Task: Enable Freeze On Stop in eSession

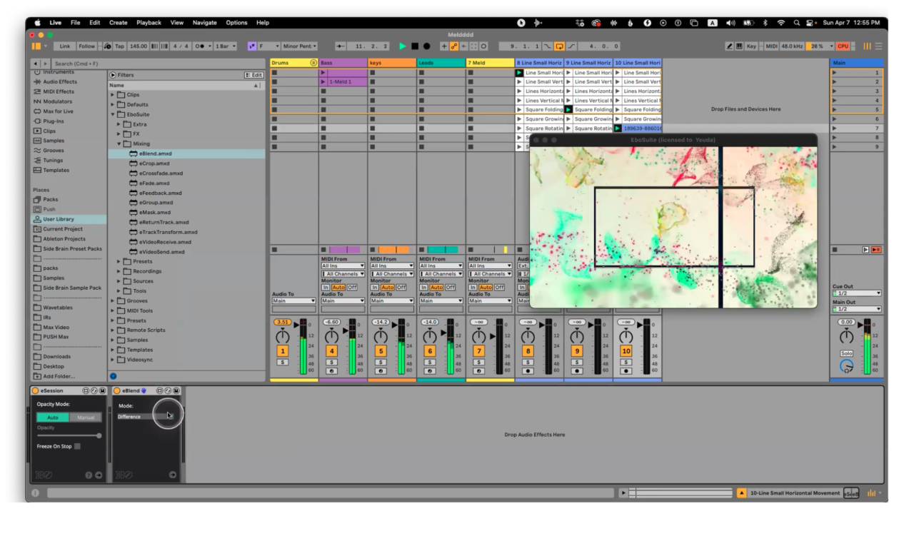Action: point(77,445)
